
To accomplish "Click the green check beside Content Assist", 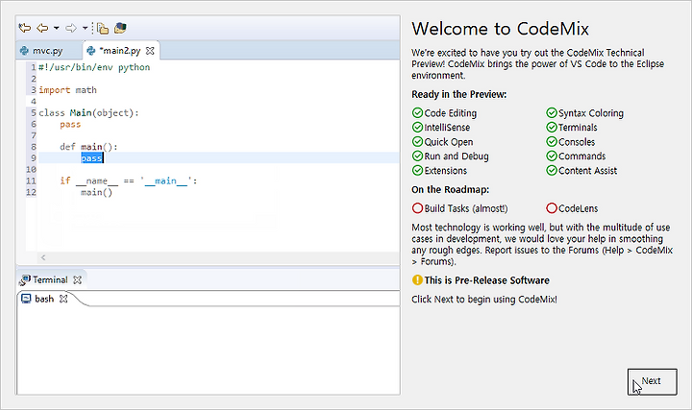I will [x=552, y=170].
